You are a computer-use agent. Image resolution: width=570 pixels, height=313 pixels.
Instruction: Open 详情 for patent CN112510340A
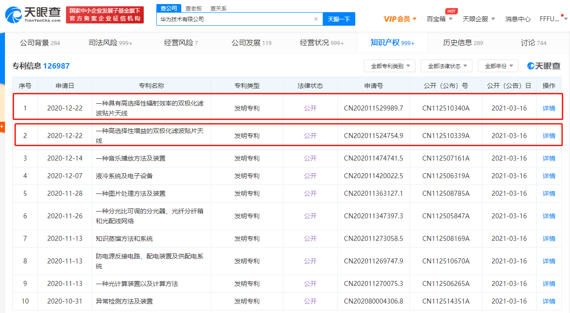click(x=549, y=108)
